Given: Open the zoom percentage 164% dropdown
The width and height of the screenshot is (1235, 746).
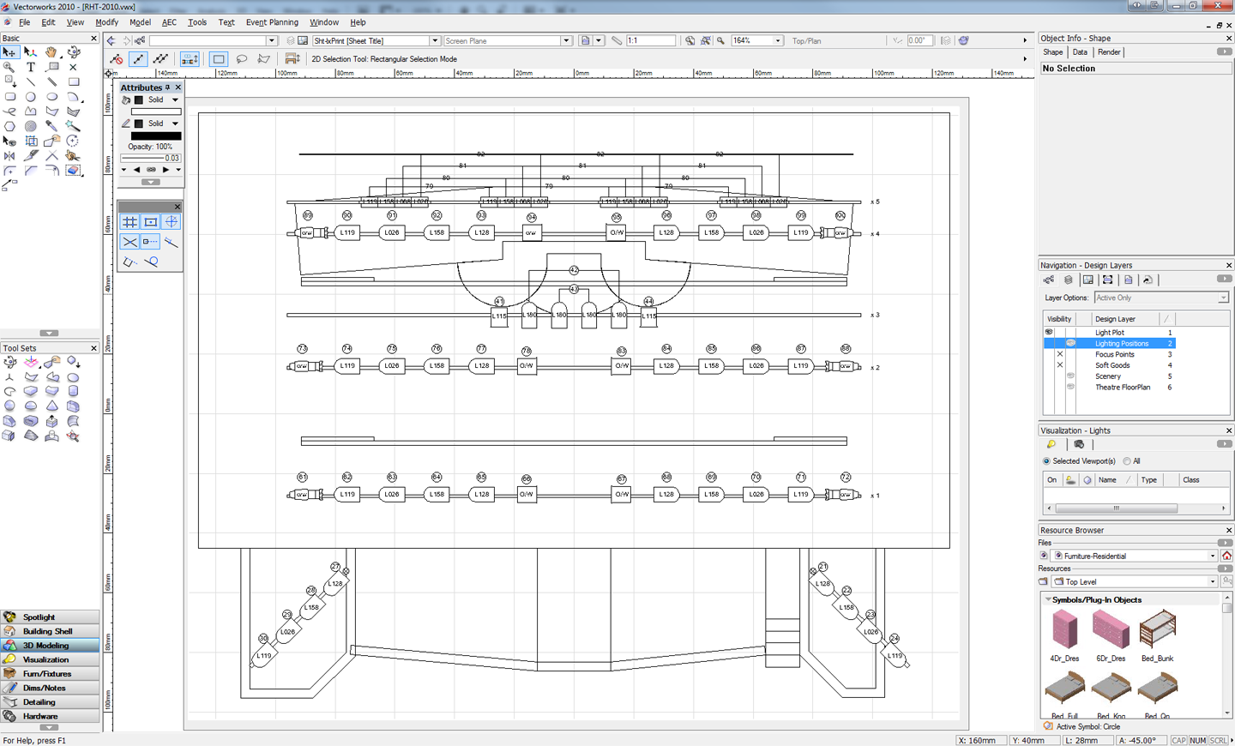Looking at the screenshot, I should (x=778, y=41).
